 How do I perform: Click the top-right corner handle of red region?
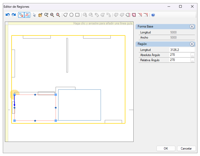point(56,95)
